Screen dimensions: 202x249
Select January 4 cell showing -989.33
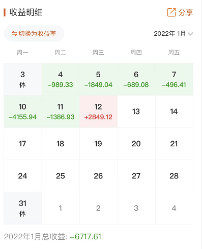point(61,79)
